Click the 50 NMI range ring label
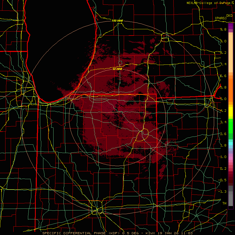The height and width of the screenshot is (235, 235). click(x=117, y=69)
